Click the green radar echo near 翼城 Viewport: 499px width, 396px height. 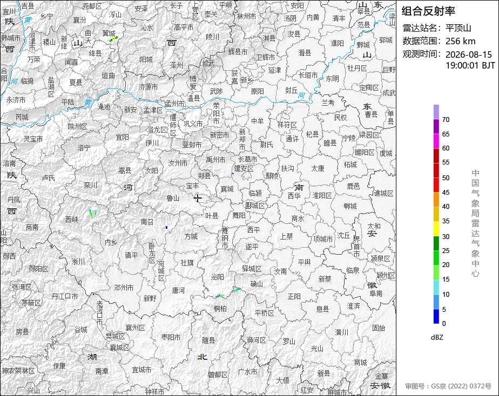tap(113, 39)
